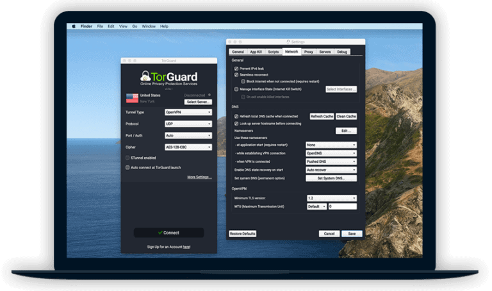Viewport: 492px width, 291px height.
Task: Open the File menu
Action: [100, 26]
